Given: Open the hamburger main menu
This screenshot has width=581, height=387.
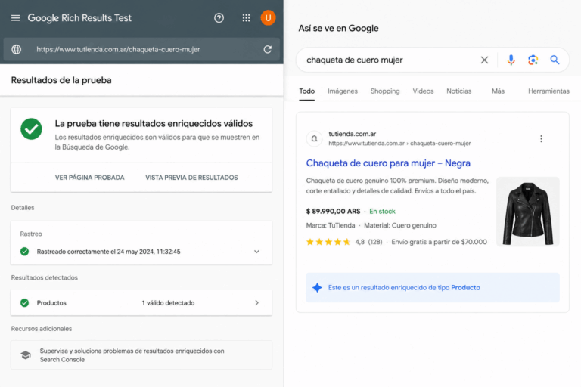Looking at the screenshot, I should [15, 18].
